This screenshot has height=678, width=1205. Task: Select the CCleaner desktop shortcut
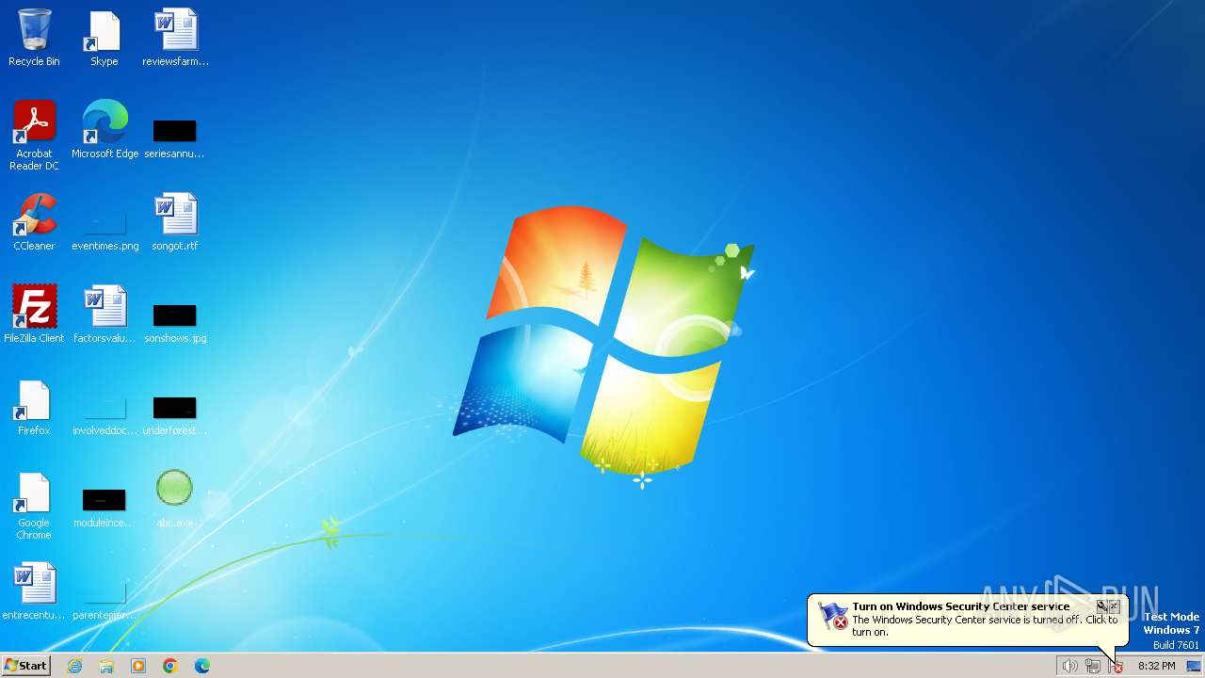click(x=34, y=222)
